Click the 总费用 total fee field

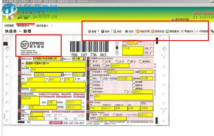coord(147,108)
